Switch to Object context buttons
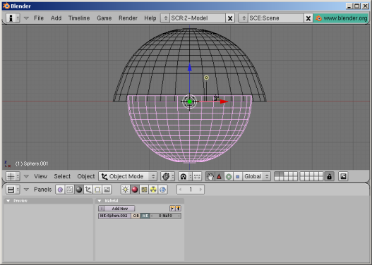Image resolution: width=372 pixels, height=265 pixels. click(x=88, y=190)
